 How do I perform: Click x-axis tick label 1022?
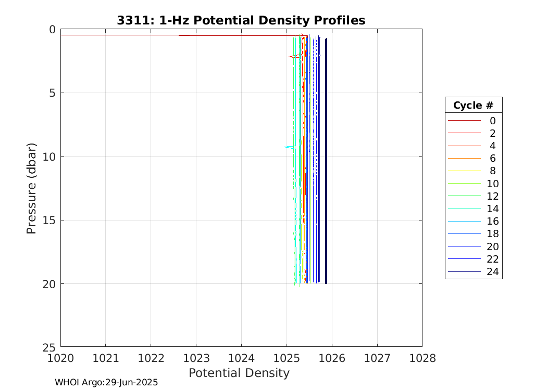tap(151, 358)
